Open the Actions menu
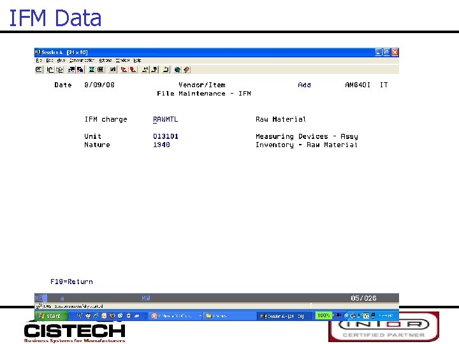Viewport: 459px width, 344px height. (105, 61)
